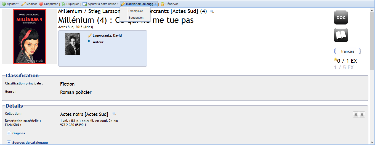375x145 pixels.
Task: Click Réserver to reserve the book
Action: coord(169,4)
